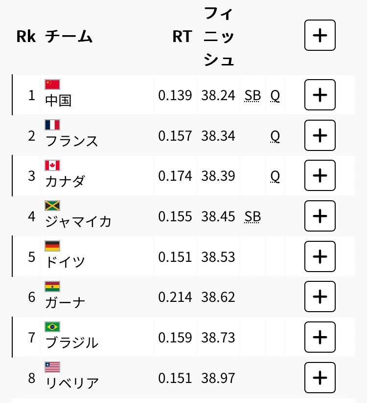367x403 pixels.
Task: Click the Q abbreviation in フランス row
Action: (275, 136)
